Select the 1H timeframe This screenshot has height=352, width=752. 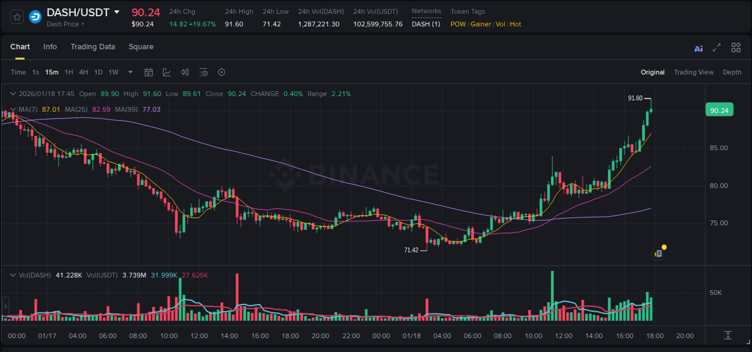(68, 72)
